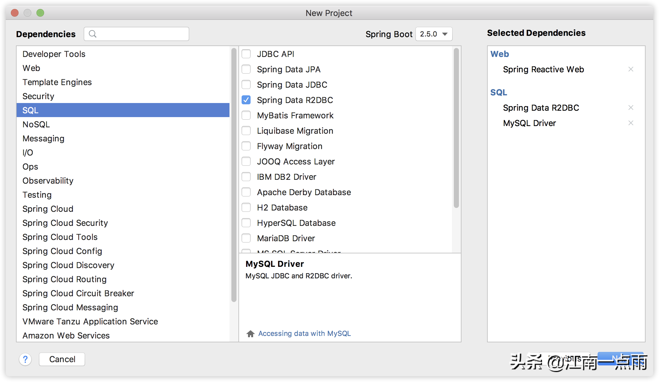
Task: Open Spring Cloud Circuit Breaker category
Action: (123, 293)
